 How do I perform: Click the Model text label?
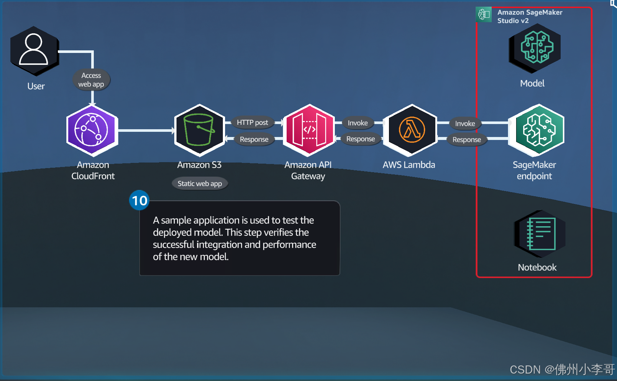tap(532, 83)
